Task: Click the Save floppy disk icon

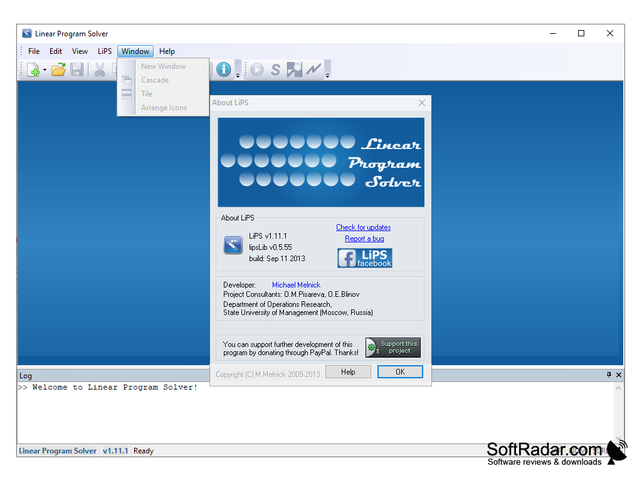Action: tap(77, 70)
